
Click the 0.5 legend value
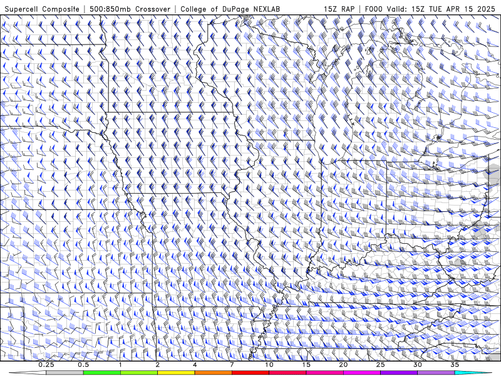point(83,365)
